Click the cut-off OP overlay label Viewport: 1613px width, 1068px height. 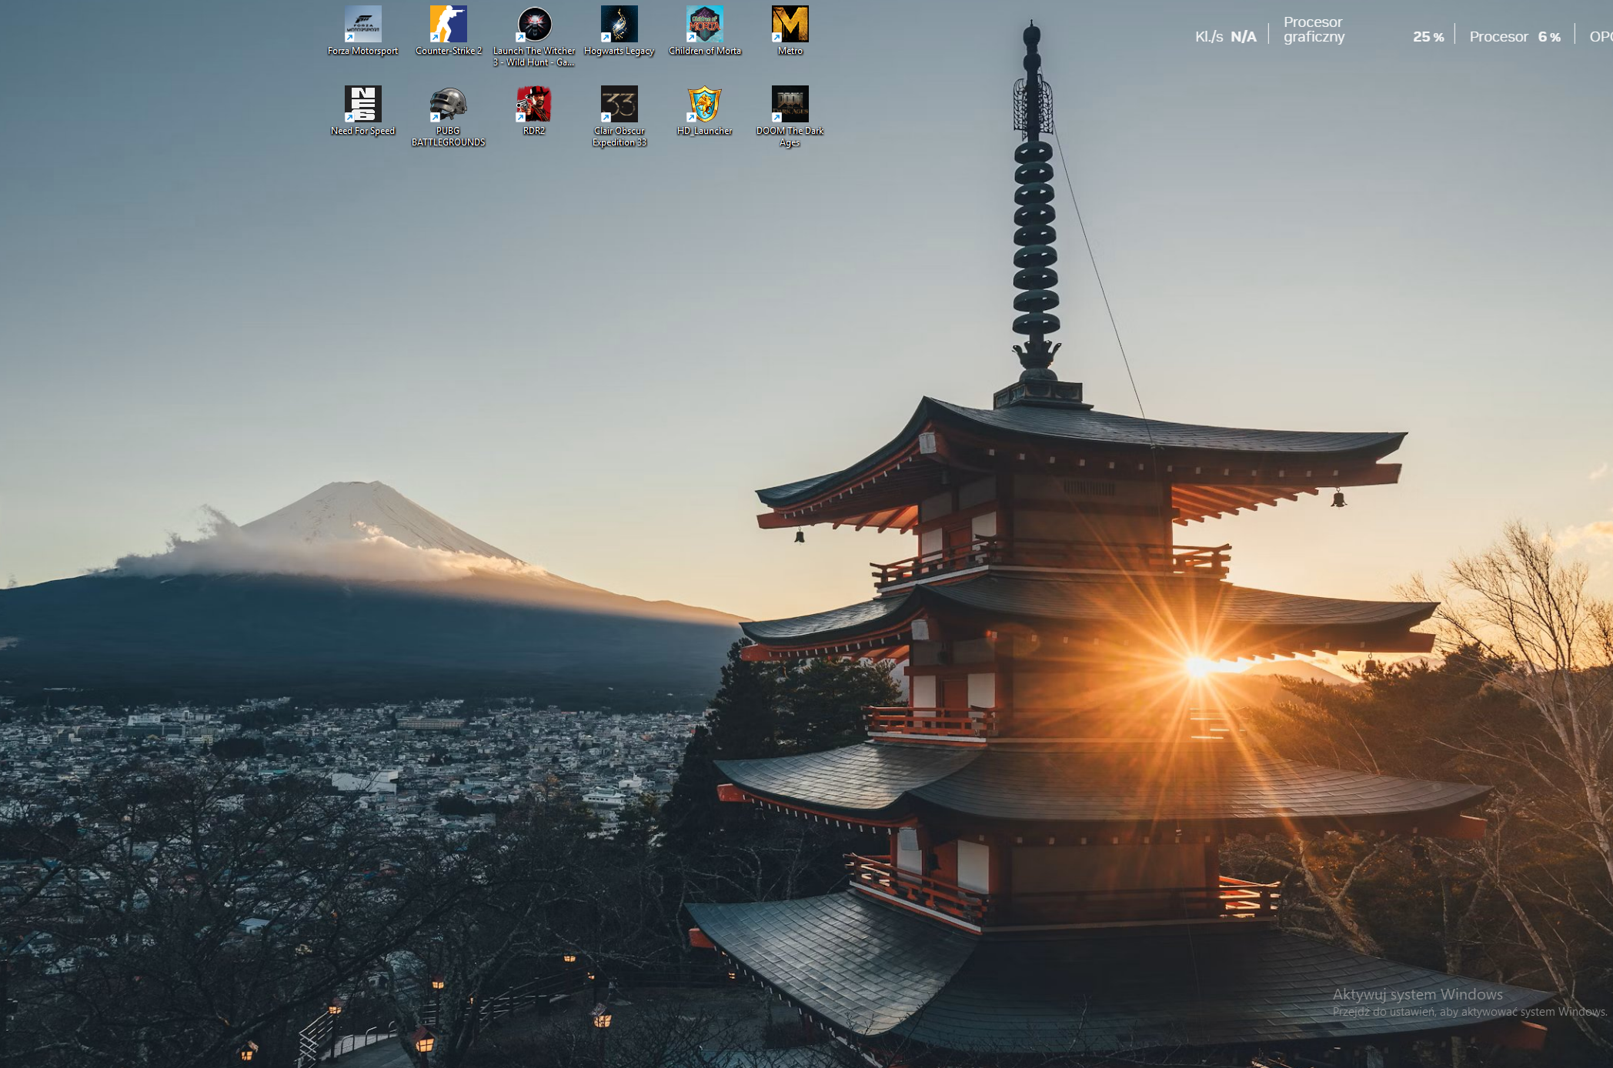[x=1601, y=37]
